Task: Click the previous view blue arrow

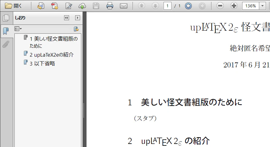Action: click(x=188, y=6)
